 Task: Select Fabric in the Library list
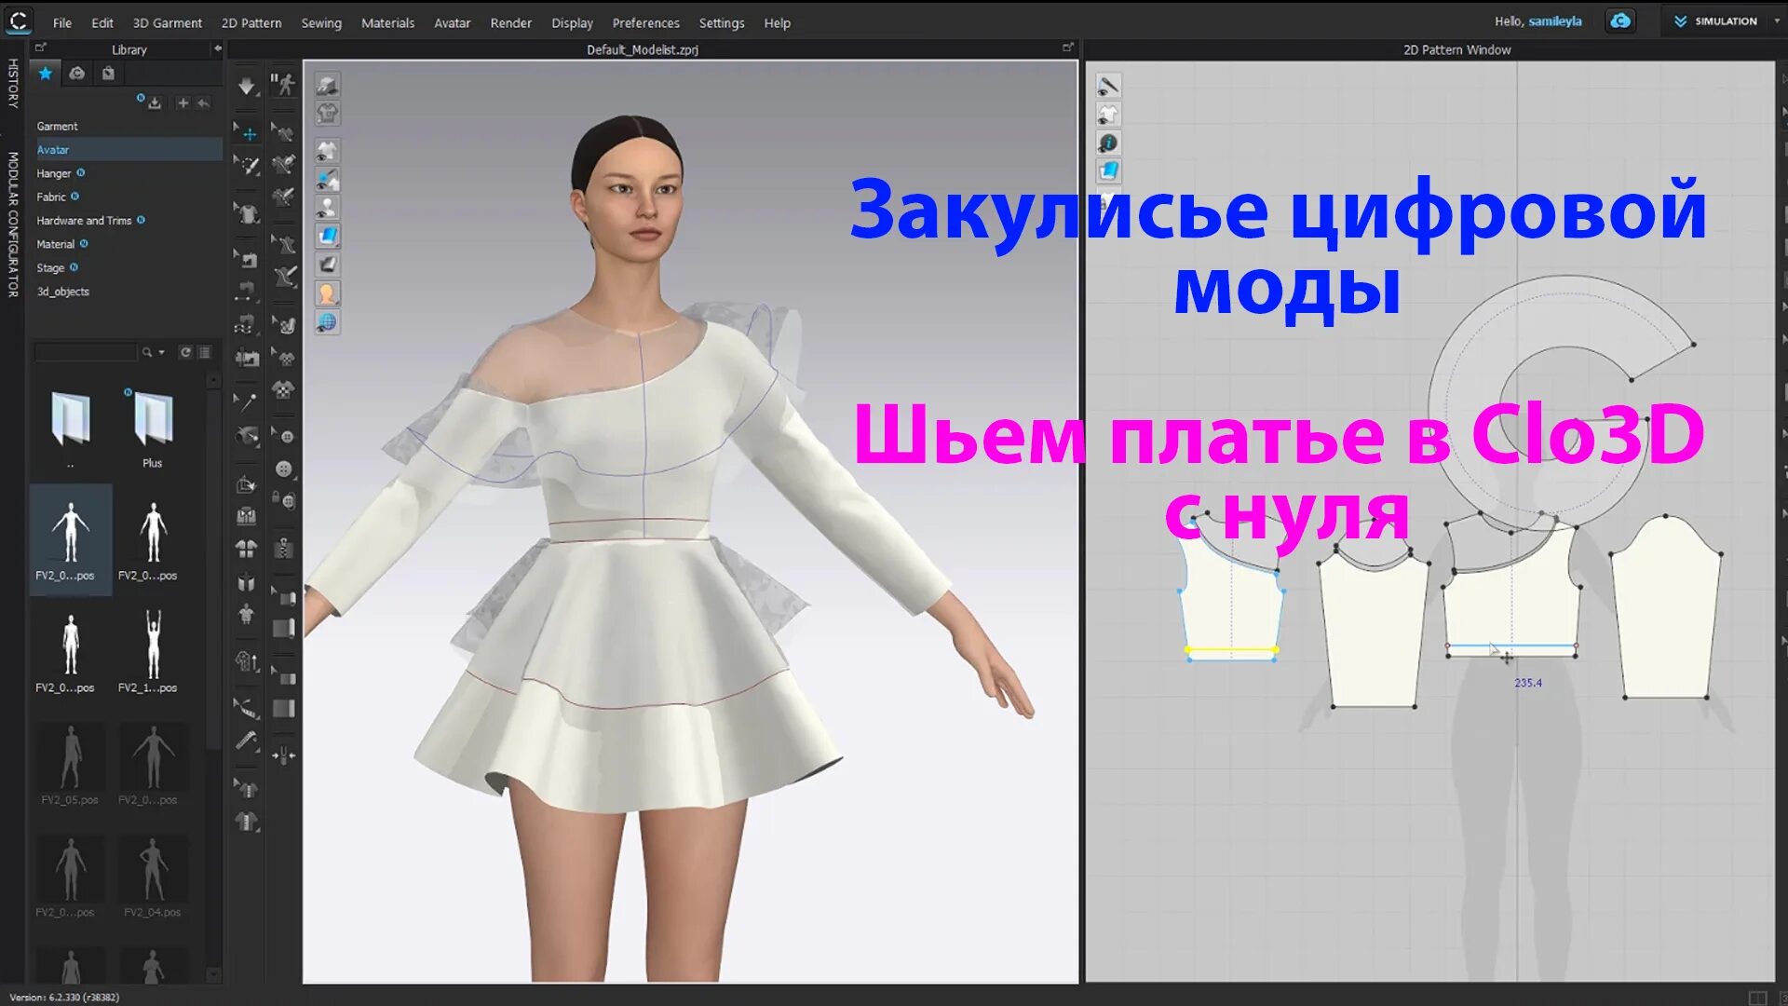point(51,197)
